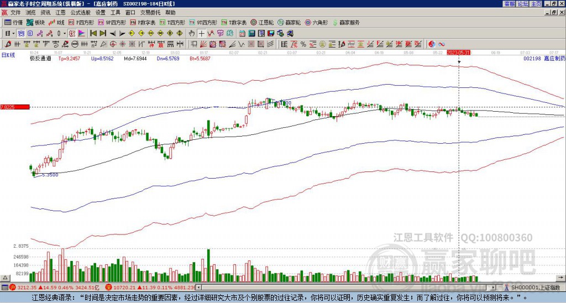566x303 pixels.
Task: Click the yin-yang taiji icon
Action: (x=431, y=44)
